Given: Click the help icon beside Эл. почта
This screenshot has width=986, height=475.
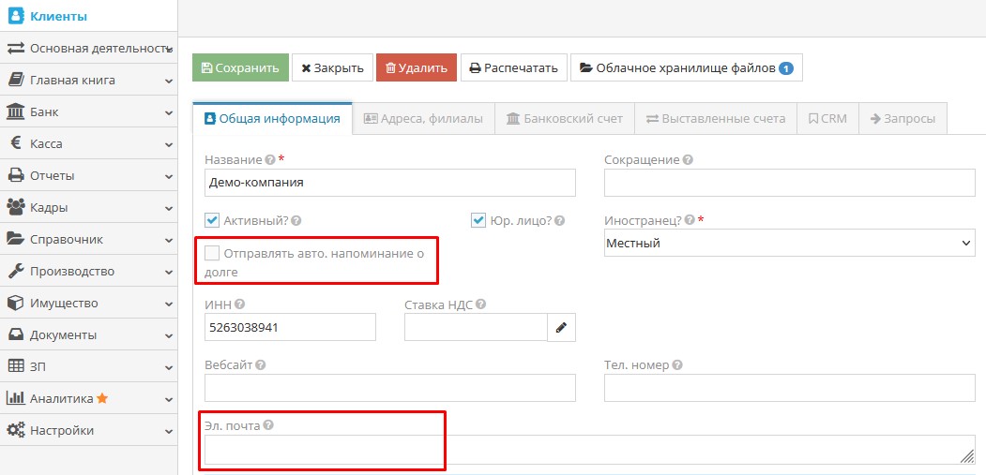Looking at the screenshot, I should pyautogui.click(x=268, y=425).
